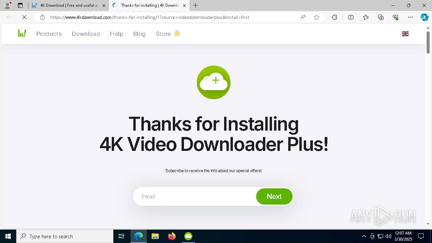Click the scrollbar down arrow

[x=428, y=224]
